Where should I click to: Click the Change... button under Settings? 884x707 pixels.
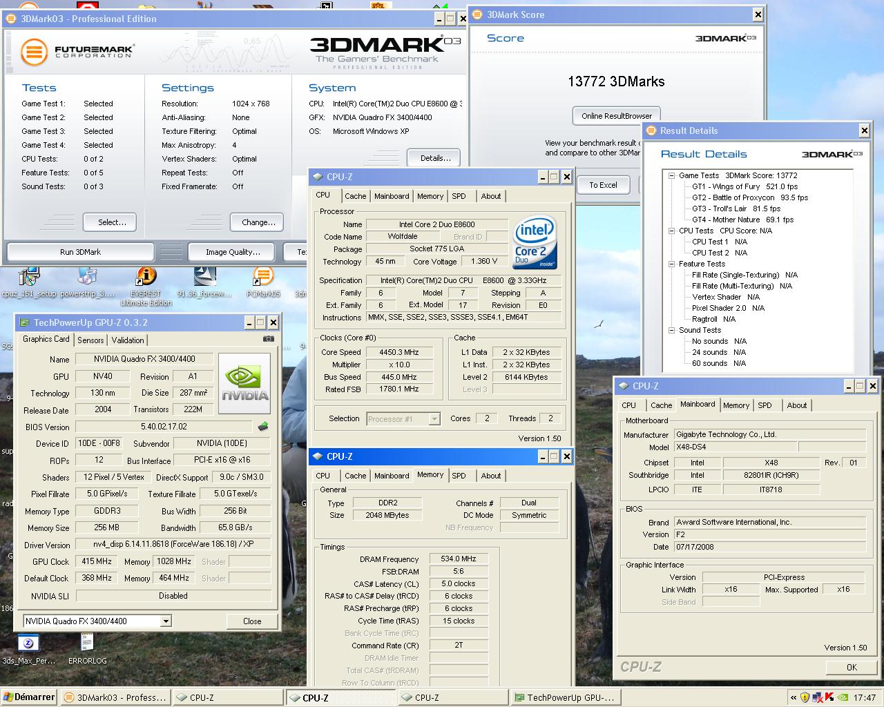[x=258, y=222]
